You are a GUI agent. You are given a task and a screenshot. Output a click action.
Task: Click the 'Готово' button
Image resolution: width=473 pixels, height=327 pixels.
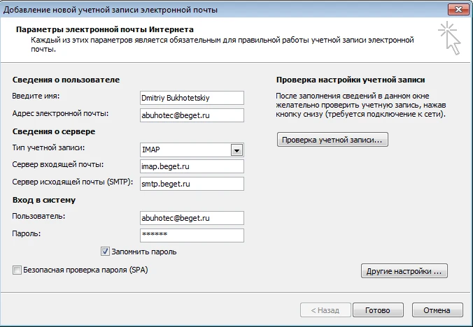coord(378,310)
